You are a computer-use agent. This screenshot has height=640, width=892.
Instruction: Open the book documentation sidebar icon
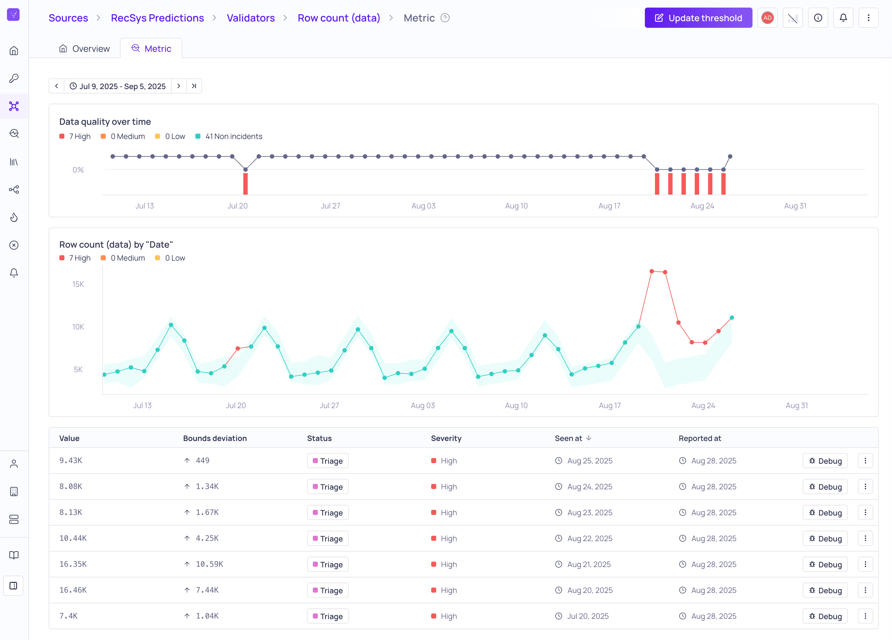14,555
